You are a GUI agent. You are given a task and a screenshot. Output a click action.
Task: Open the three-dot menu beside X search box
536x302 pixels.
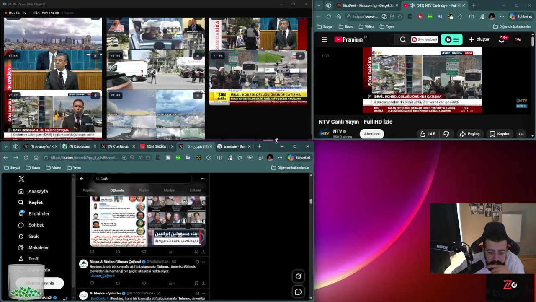203,178
